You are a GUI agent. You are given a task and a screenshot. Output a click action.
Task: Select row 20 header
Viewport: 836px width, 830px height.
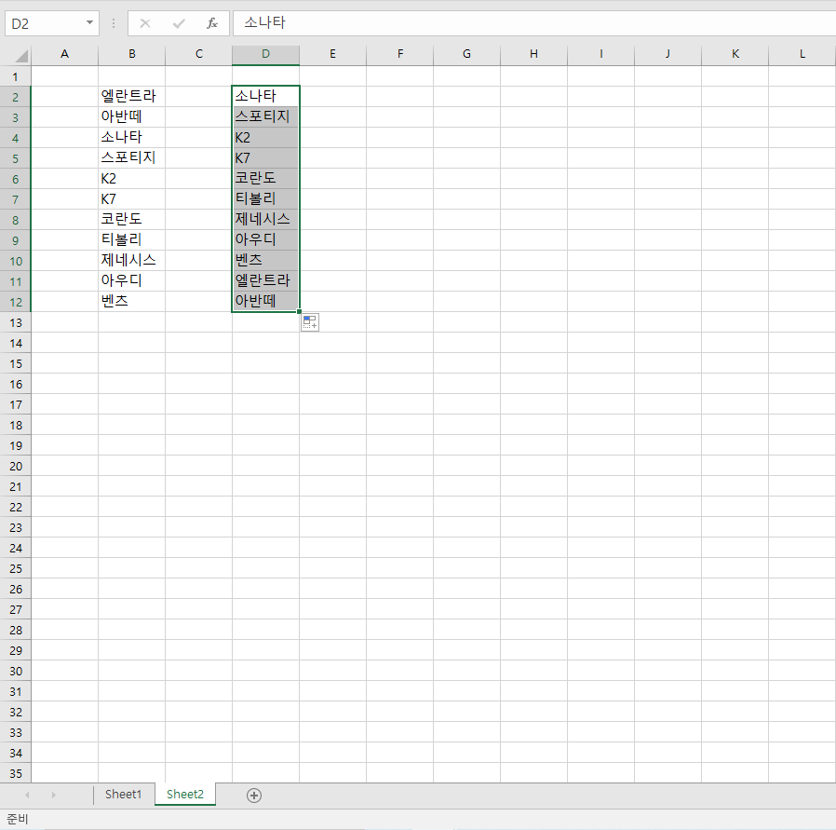(x=16, y=466)
